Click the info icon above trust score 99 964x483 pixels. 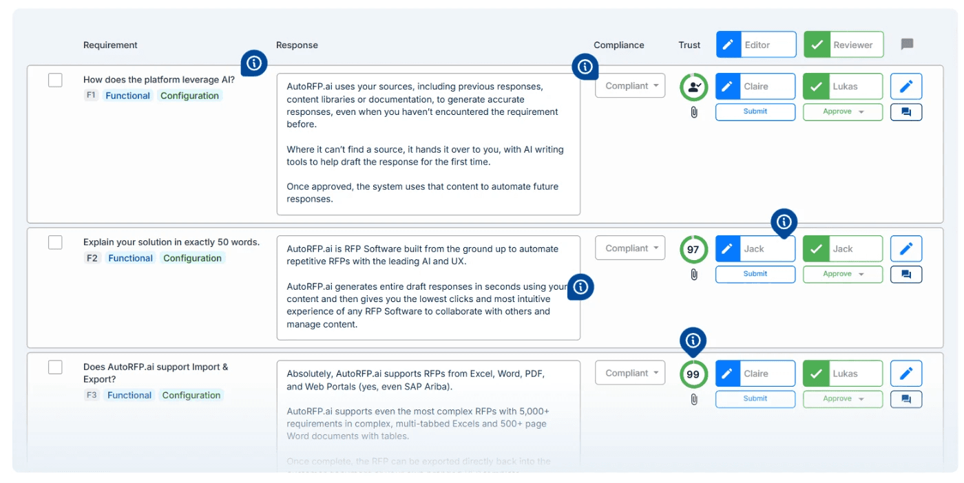pyautogui.click(x=693, y=339)
